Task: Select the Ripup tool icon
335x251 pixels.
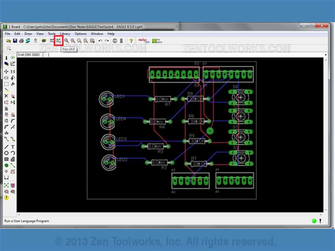Action: coord(13,139)
